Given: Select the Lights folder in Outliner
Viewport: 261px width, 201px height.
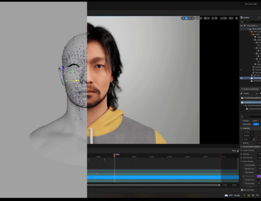Looking at the screenshot, I should 257,34.
